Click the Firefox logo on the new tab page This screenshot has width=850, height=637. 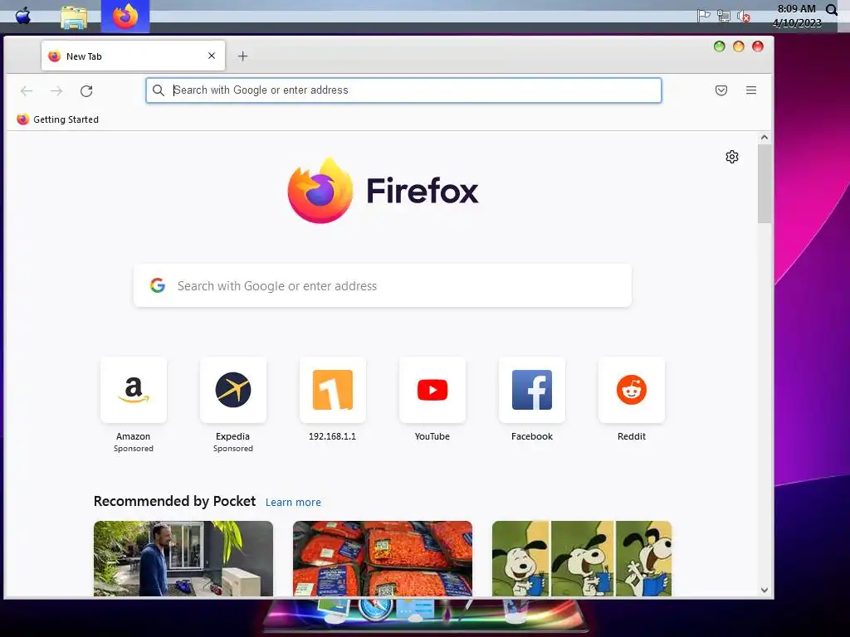(x=383, y=190)
